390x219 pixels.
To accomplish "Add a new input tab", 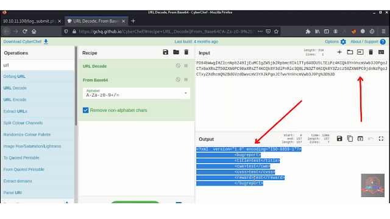I will pos(339,52).
